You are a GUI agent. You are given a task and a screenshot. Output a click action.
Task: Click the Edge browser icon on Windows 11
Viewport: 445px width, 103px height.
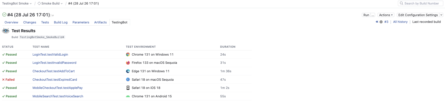click(x=128, y=71)
